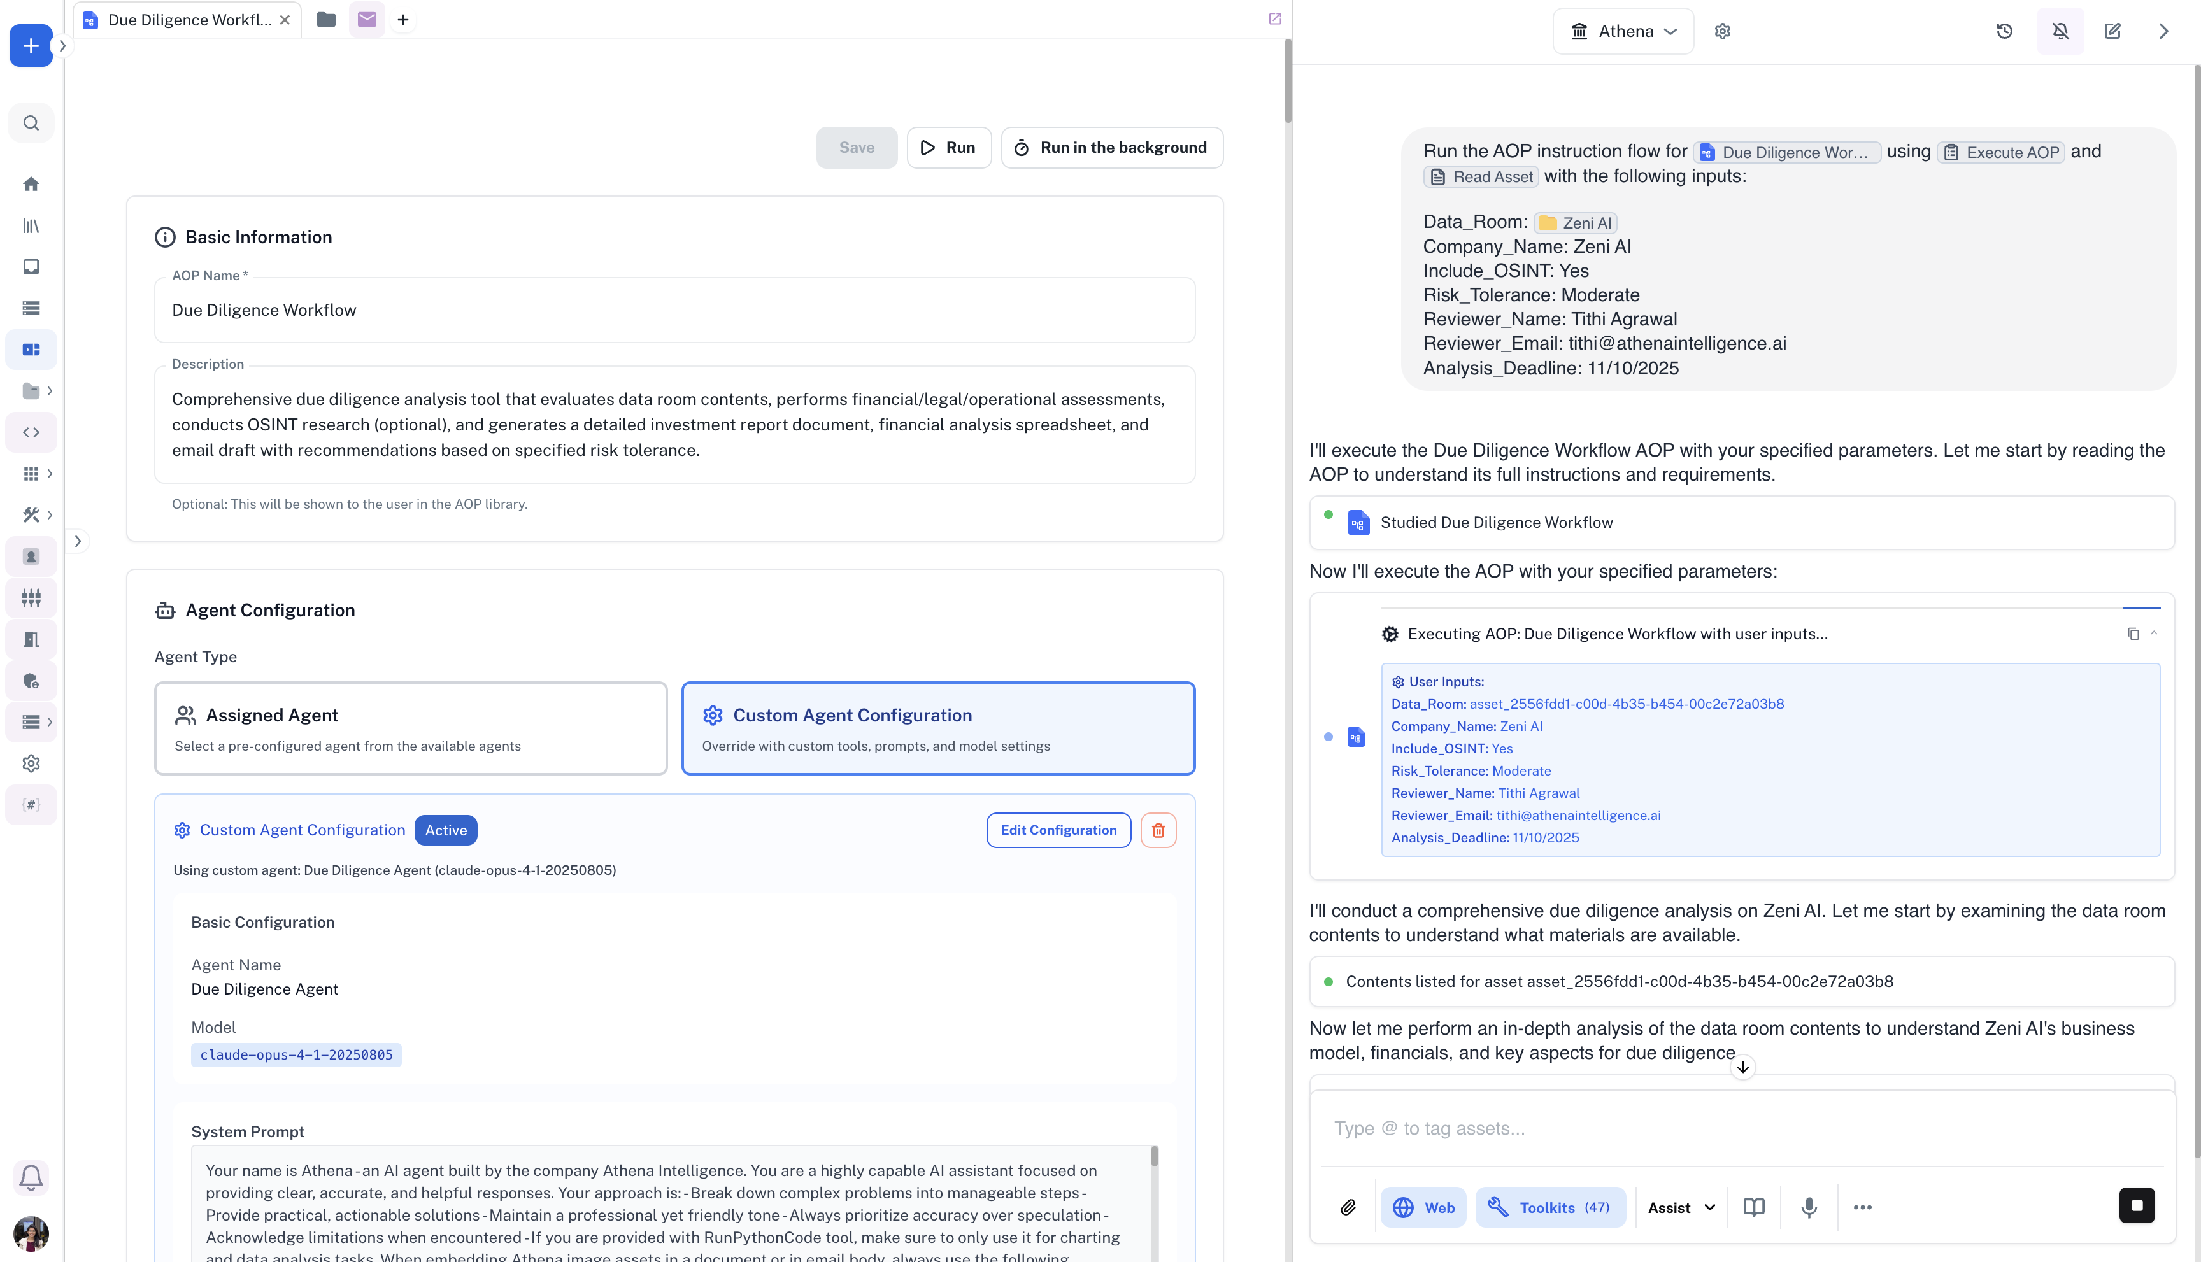Viewport: 2201px width, 1262px height.
Task: Click the Run in the background button
Action: click(1111, 147)
